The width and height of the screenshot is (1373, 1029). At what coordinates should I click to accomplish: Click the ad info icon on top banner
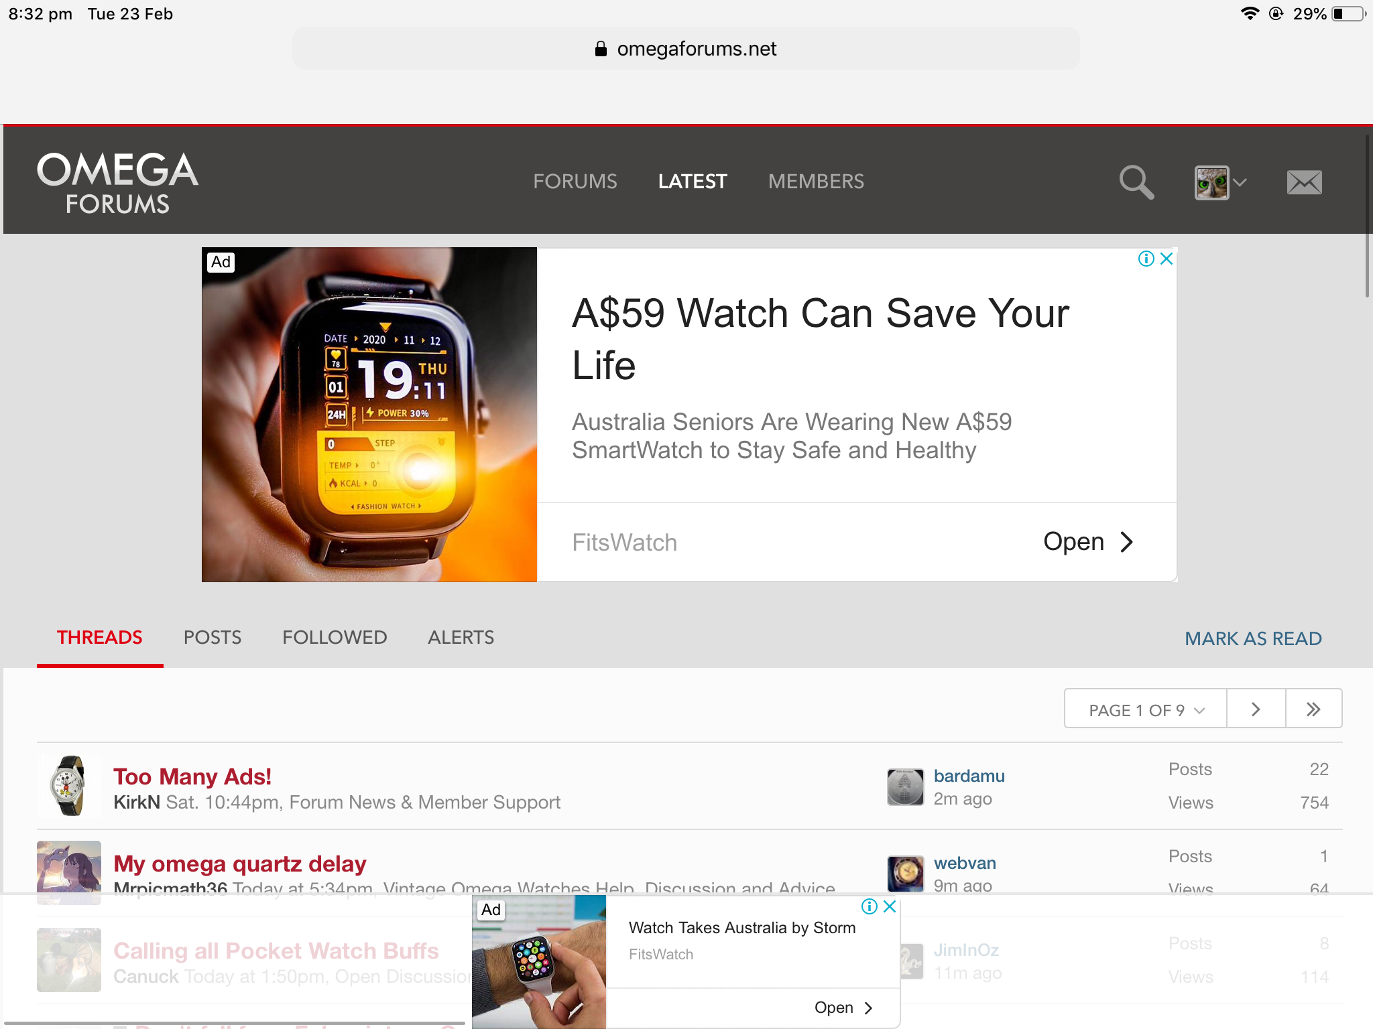1146,259
